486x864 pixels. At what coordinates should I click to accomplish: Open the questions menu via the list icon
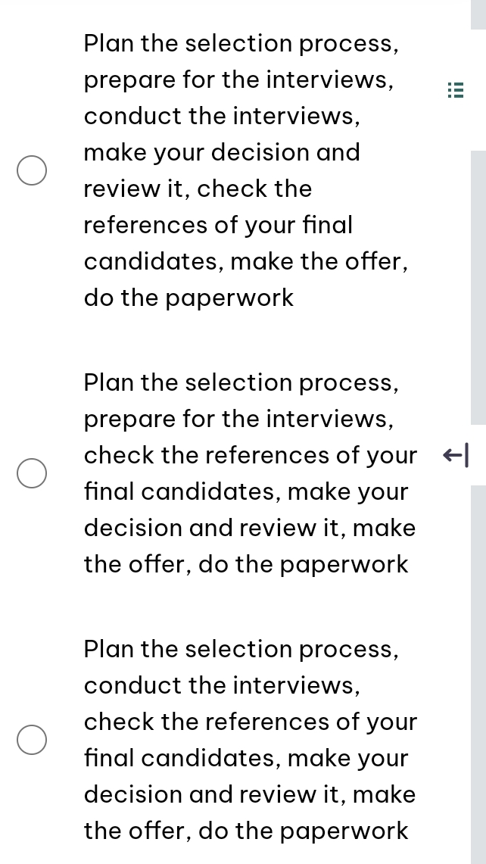(x=455, y=90)
